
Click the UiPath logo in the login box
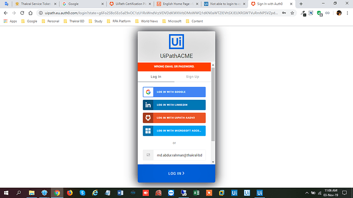pos(176,41)
